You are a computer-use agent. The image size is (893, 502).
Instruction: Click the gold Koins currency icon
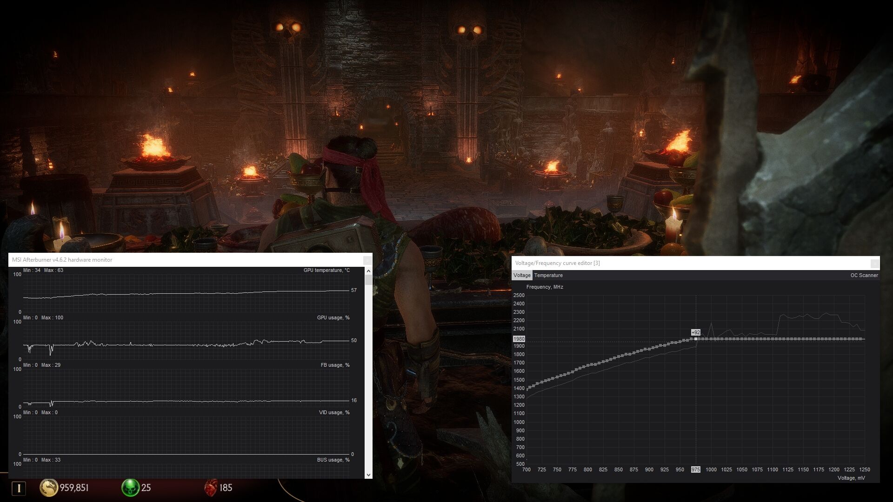point(48,487)
